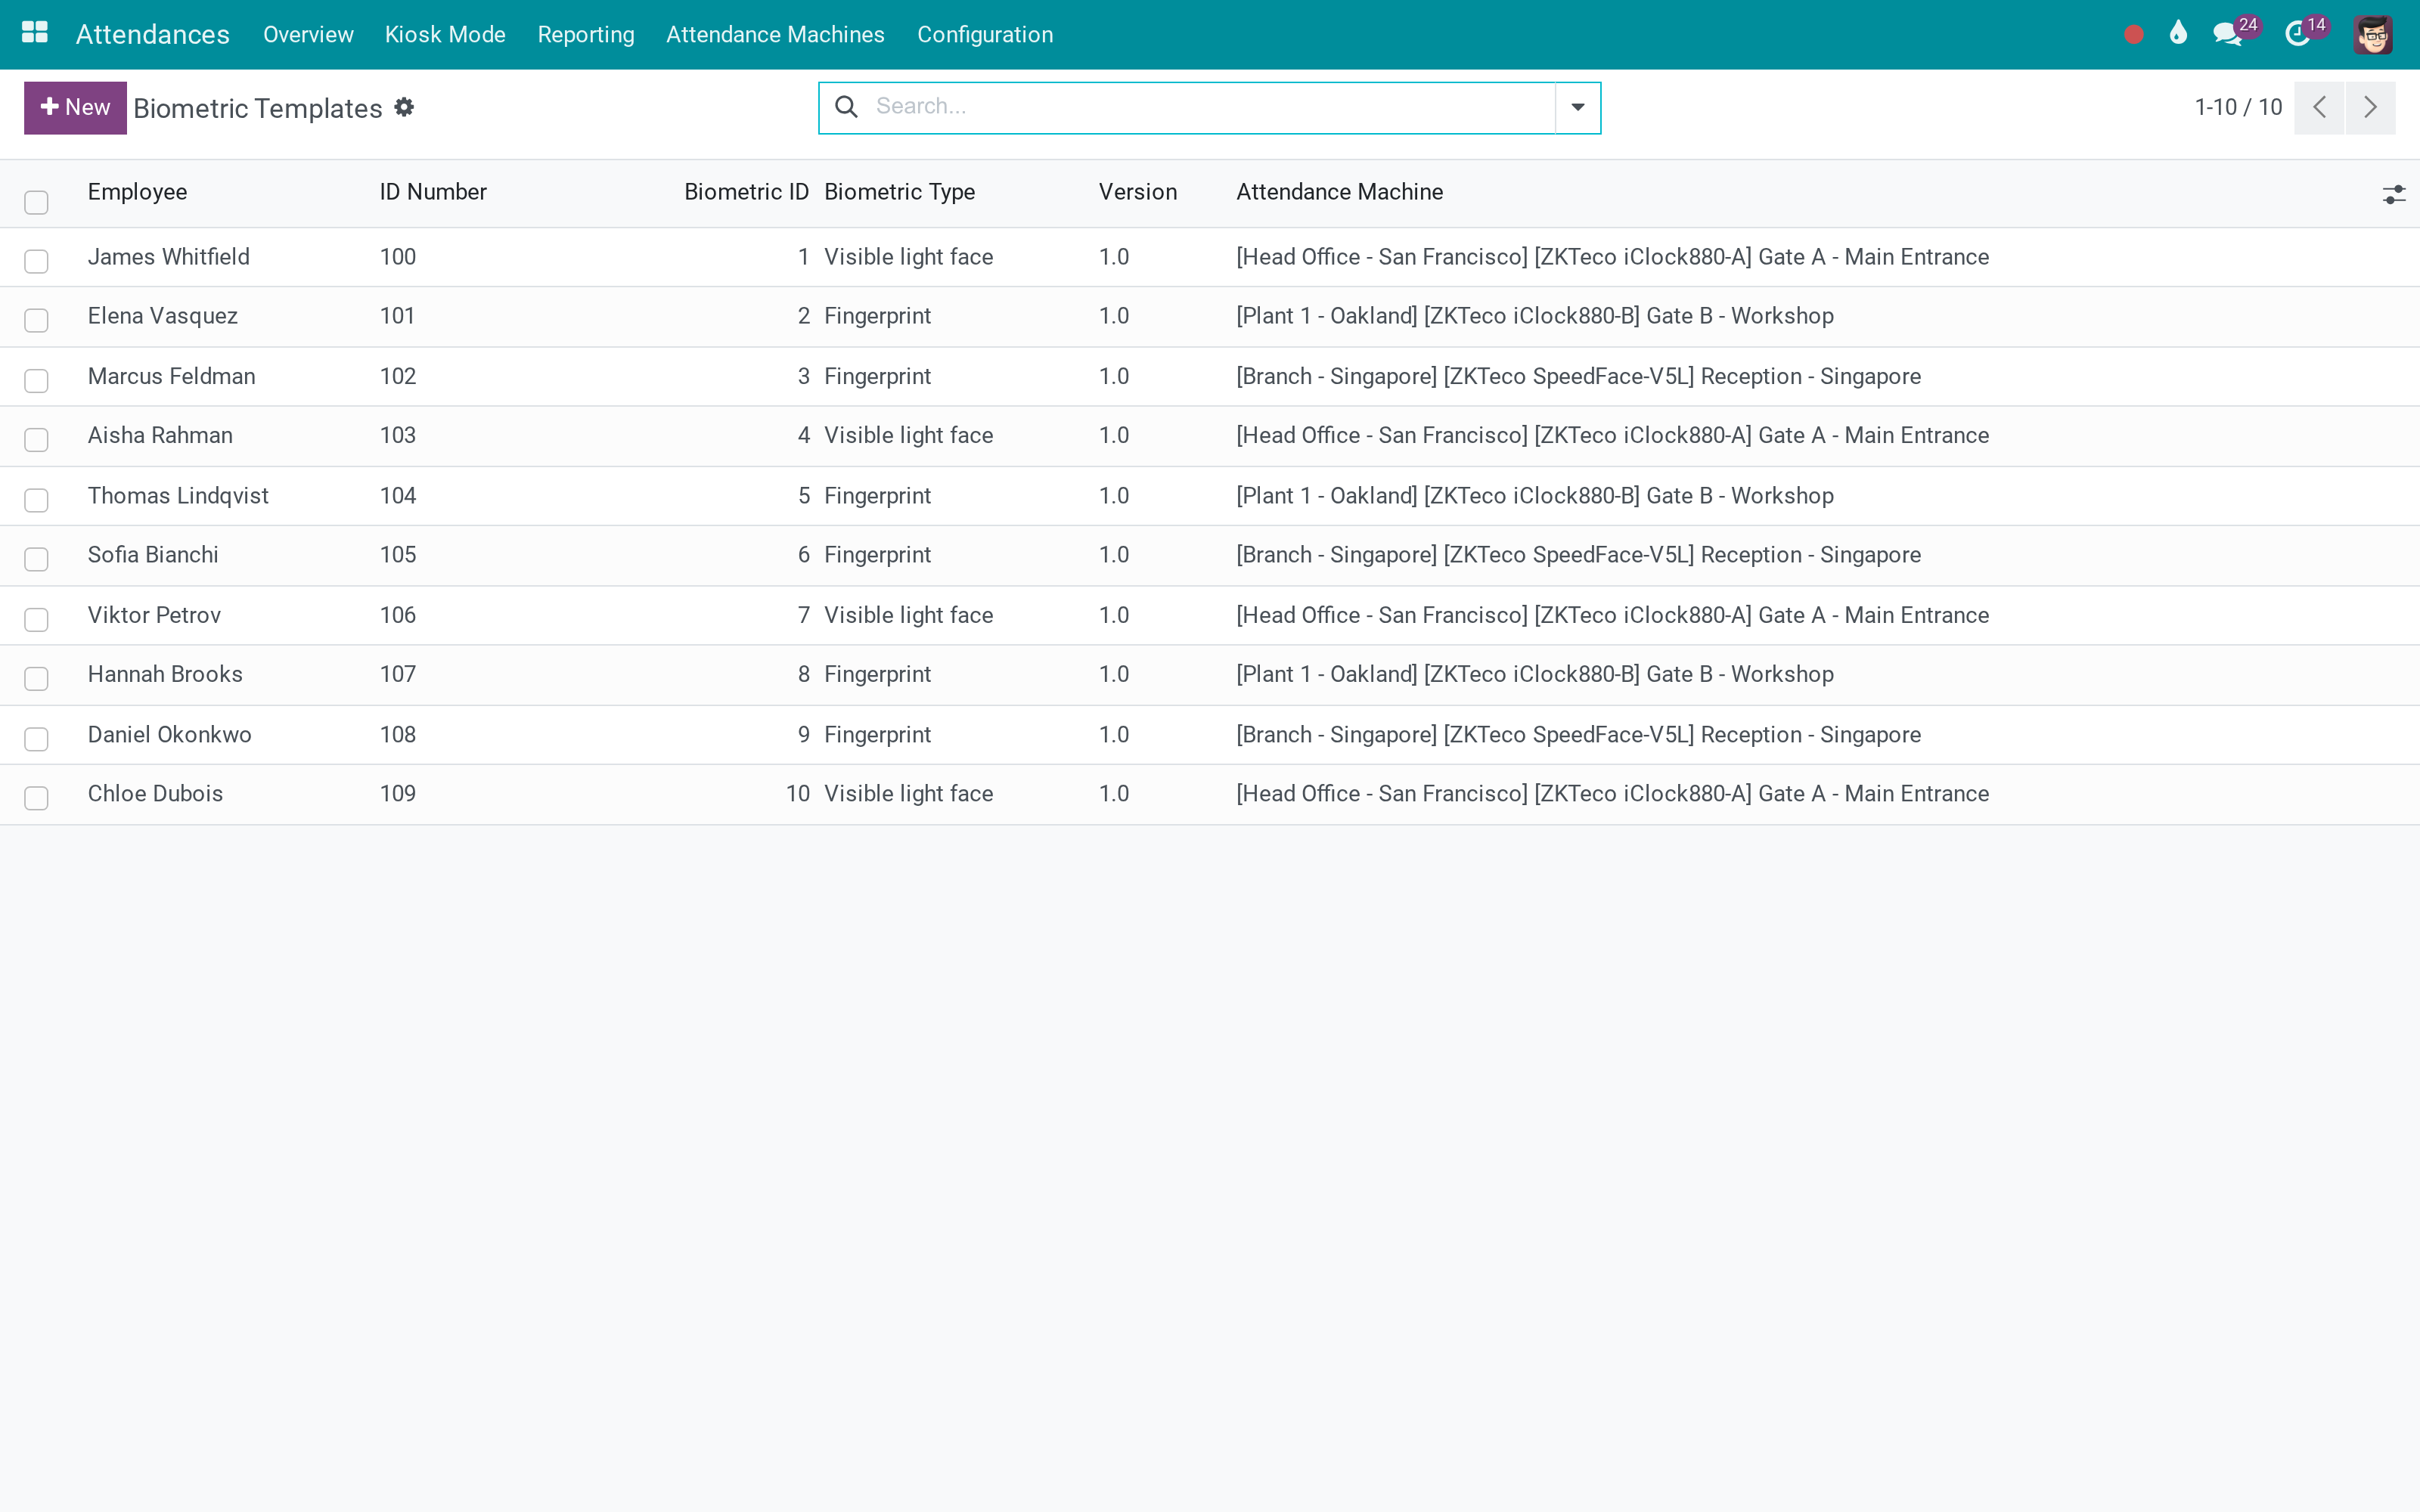The height and width of the screenshot is (1512, 2420).
Task: Expand the search options dropdown arrow
Action: pyautogui.click(x=1577, y=107)
